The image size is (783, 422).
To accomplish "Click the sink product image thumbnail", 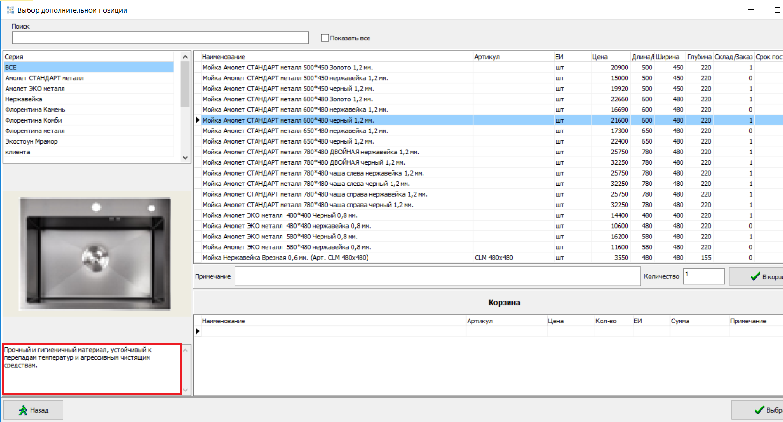I will pyautogui.click(x=95, y=253).
